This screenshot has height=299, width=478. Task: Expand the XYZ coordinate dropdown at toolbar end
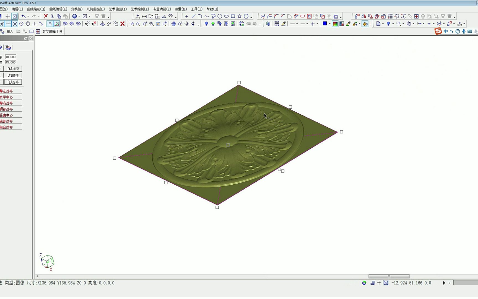pos(464,24)
